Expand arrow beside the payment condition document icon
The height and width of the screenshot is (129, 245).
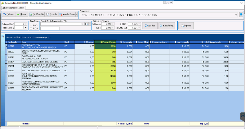point(90,24)
